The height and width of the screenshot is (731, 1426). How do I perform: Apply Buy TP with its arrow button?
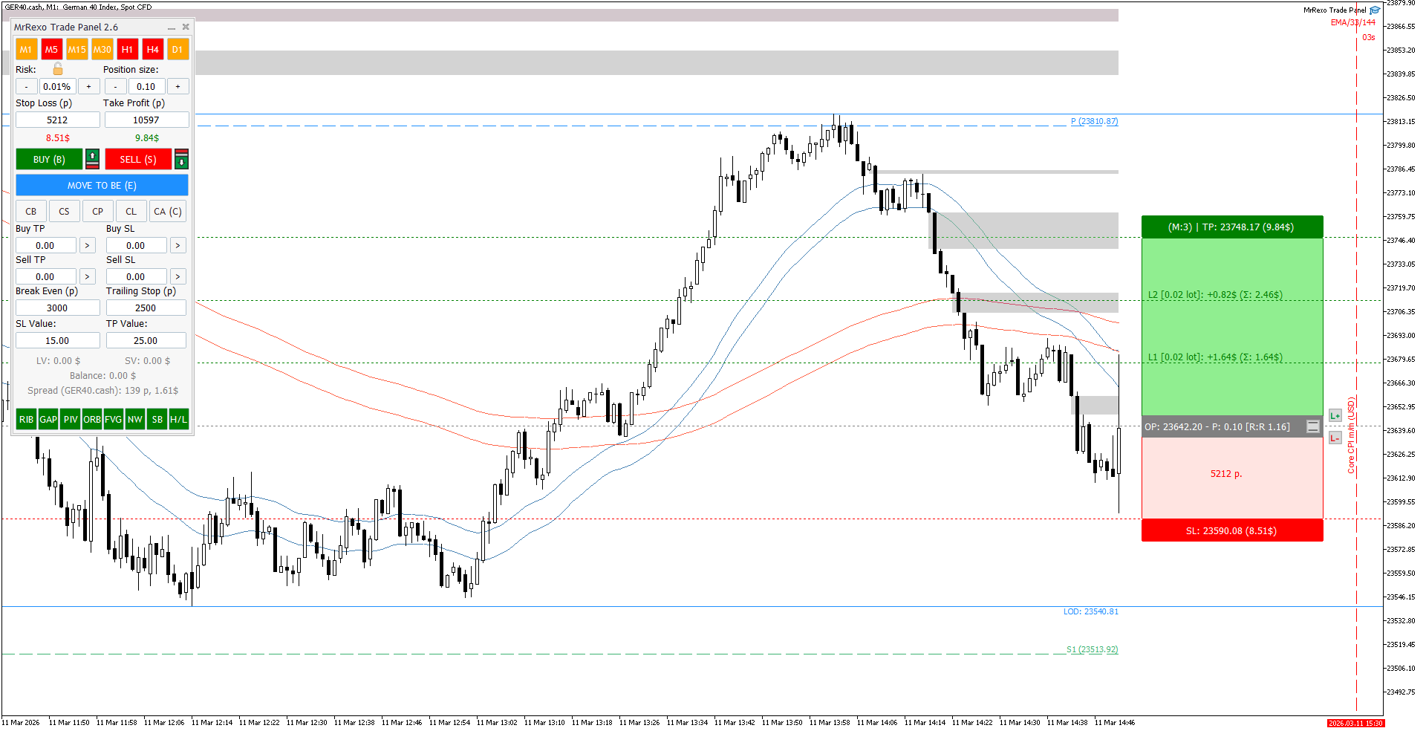pyautogui.click(x=87, y=245)
